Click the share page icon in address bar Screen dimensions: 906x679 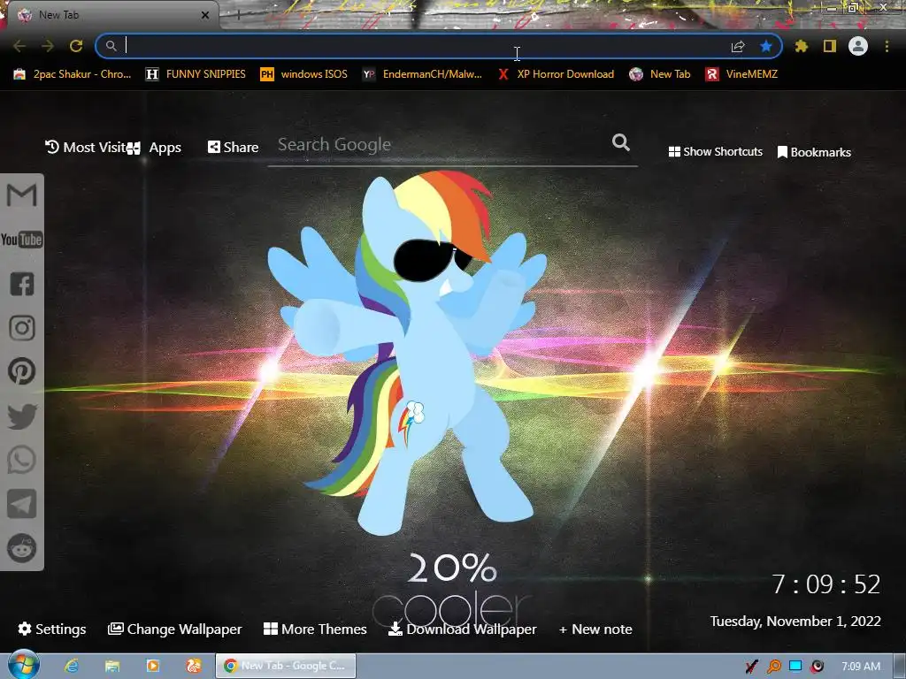(x=738, y=46)
